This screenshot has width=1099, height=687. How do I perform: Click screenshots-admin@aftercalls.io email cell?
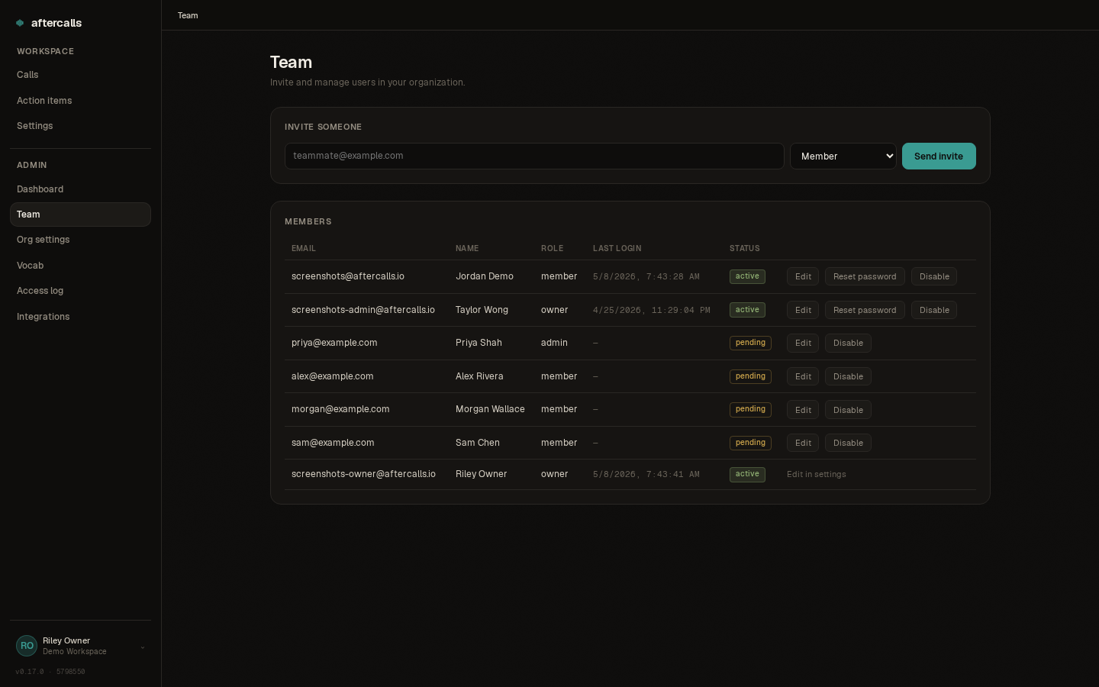[x=363, y=310]
